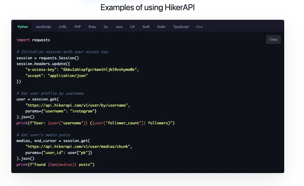
Task: Click the 'user = session.get(' line
Action: click(x=38, y=99)
